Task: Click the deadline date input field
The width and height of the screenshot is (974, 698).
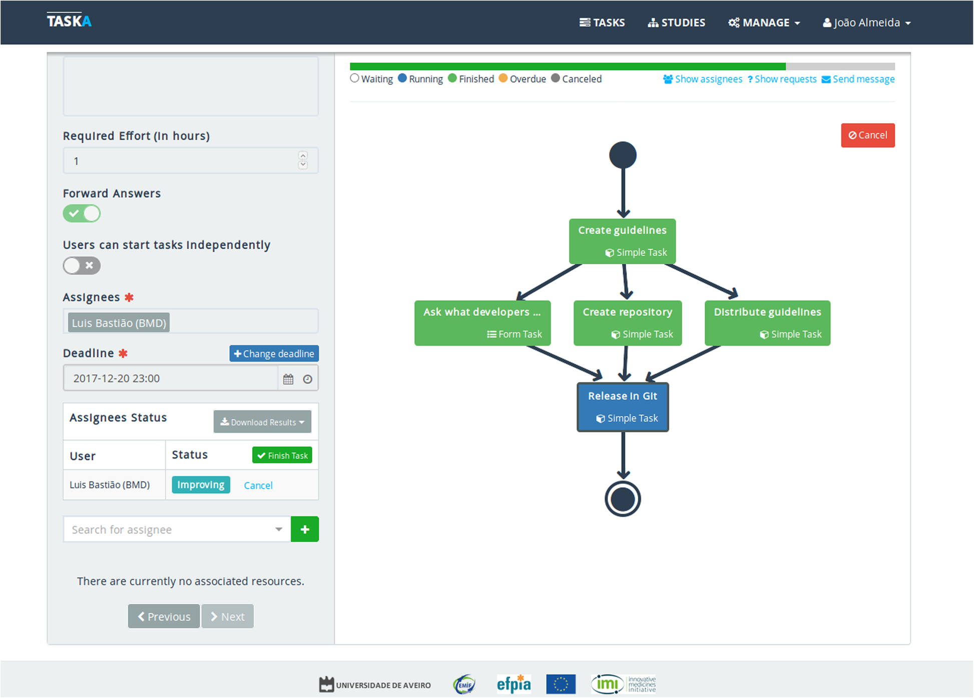Action: [x=171, y=378]
